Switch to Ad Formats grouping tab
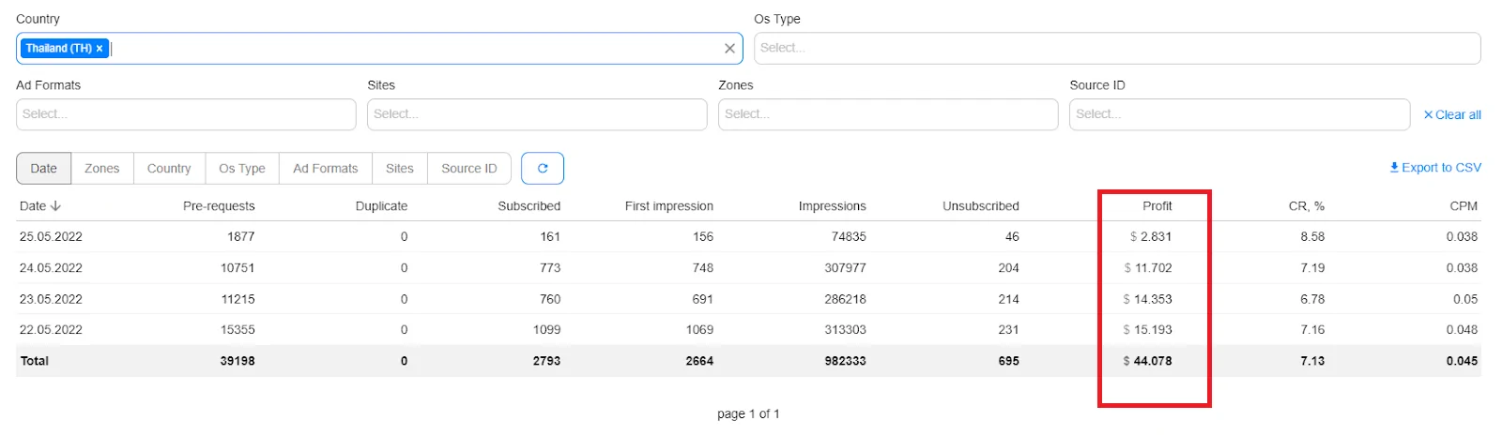1502x436 pixels. (x=326, y=169)
